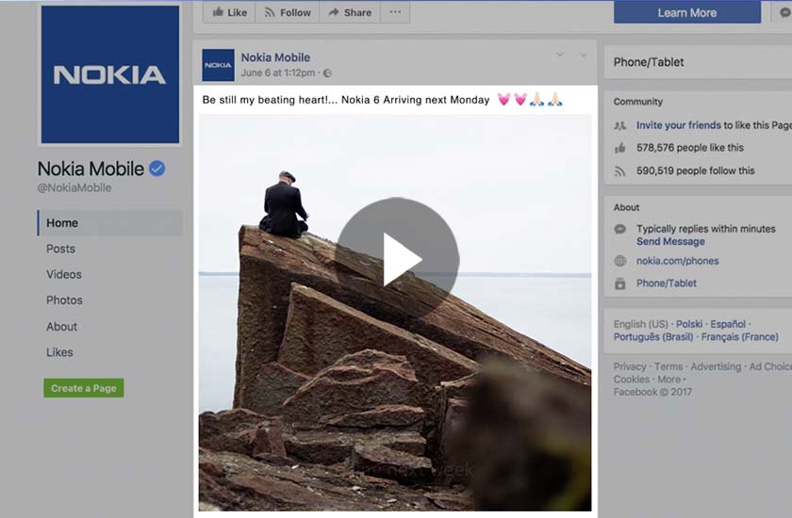Image resolution: width=792 pixels, height=518 pixels.
Task: Open the Terms footer link
Action: 668,366
